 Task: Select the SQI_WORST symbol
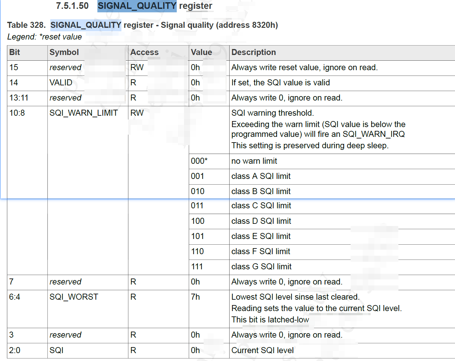[74, 297]
